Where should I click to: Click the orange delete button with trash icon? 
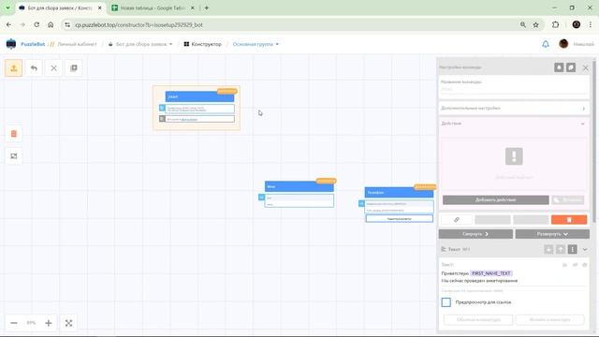569,220
